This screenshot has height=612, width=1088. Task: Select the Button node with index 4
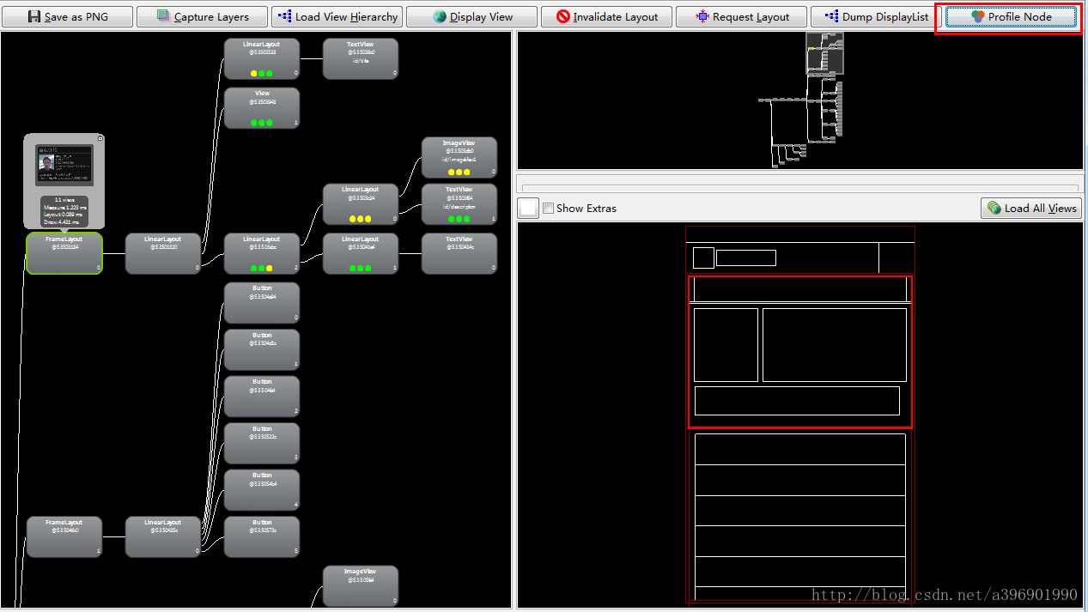point(262,490)
